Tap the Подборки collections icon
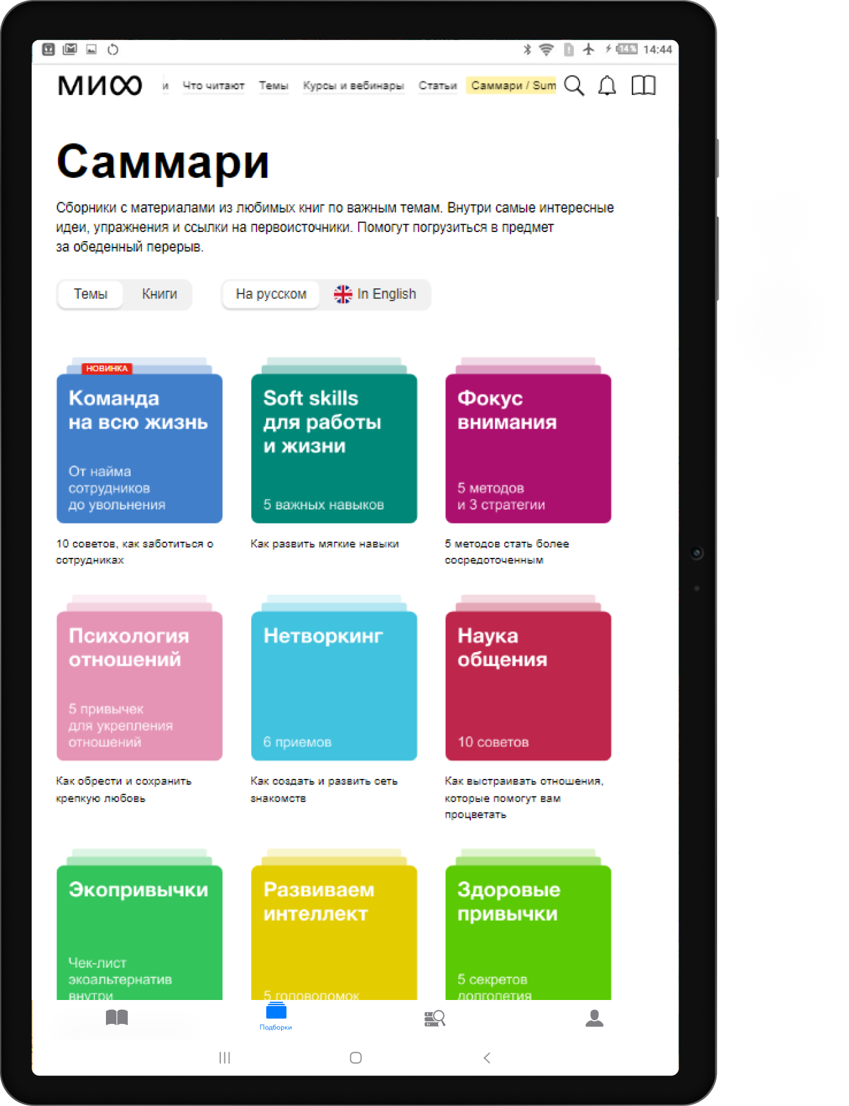The image size is (849, 1106). pos(276,1016)
